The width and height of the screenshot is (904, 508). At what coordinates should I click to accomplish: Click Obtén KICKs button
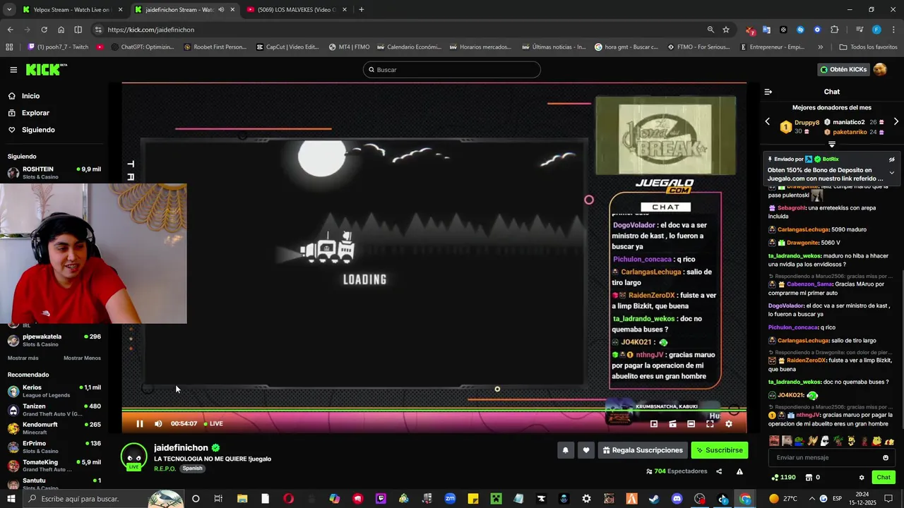coord(843,69)
